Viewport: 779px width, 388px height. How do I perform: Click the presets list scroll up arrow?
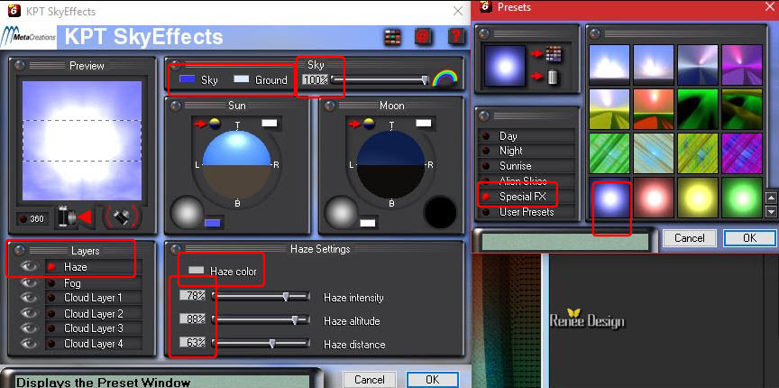pyautogui.click(x=771, y=199)
